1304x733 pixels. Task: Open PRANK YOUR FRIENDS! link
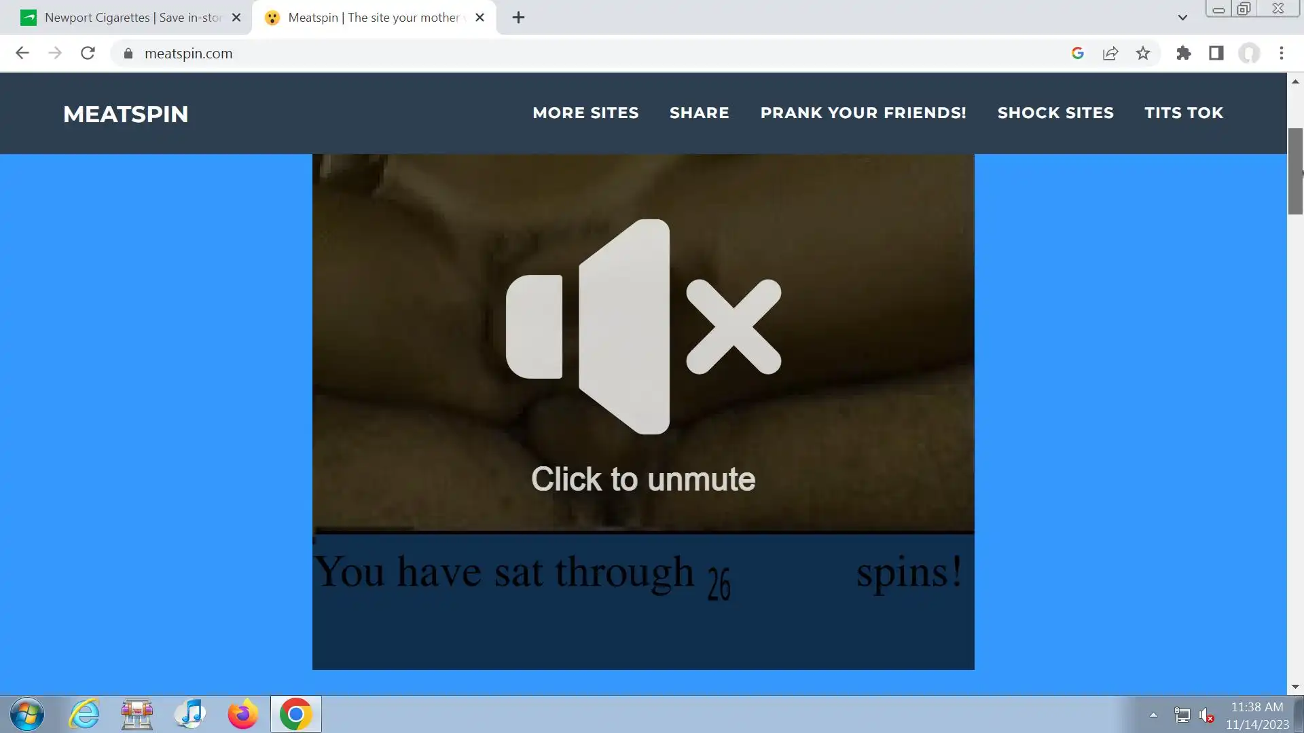[x=863, y=113]
